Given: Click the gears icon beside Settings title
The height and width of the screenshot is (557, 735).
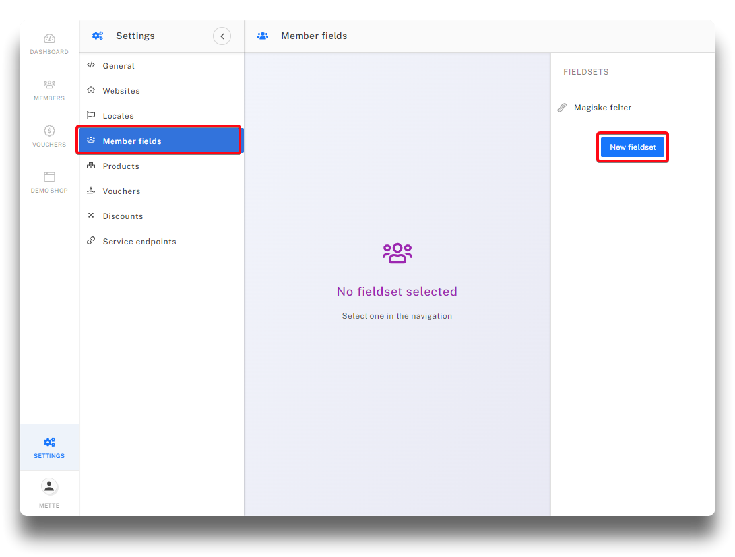Looking at the screenshot, I should pyautogui.click(x=98, y=36).
